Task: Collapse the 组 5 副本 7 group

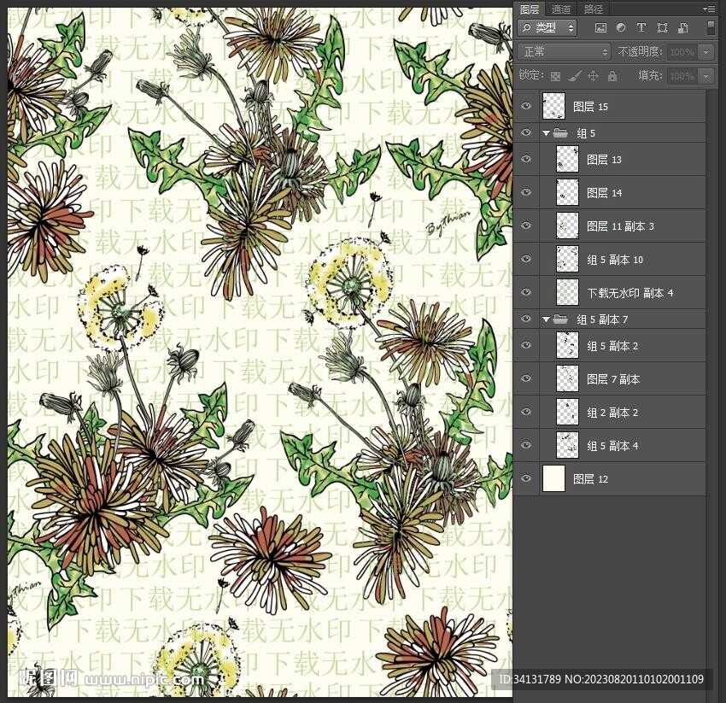Action: (546, 319)
